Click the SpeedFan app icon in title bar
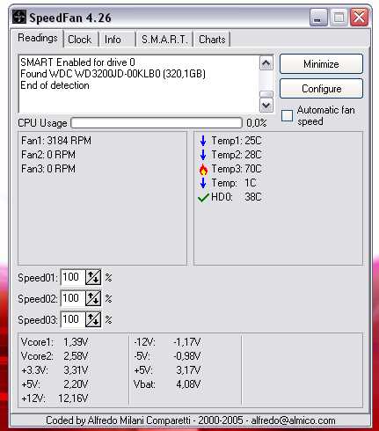This screenshot has height=431, width=379. [19, 18]
